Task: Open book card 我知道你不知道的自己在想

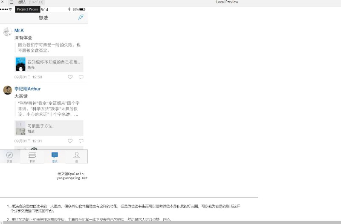Action: (49, 64)
